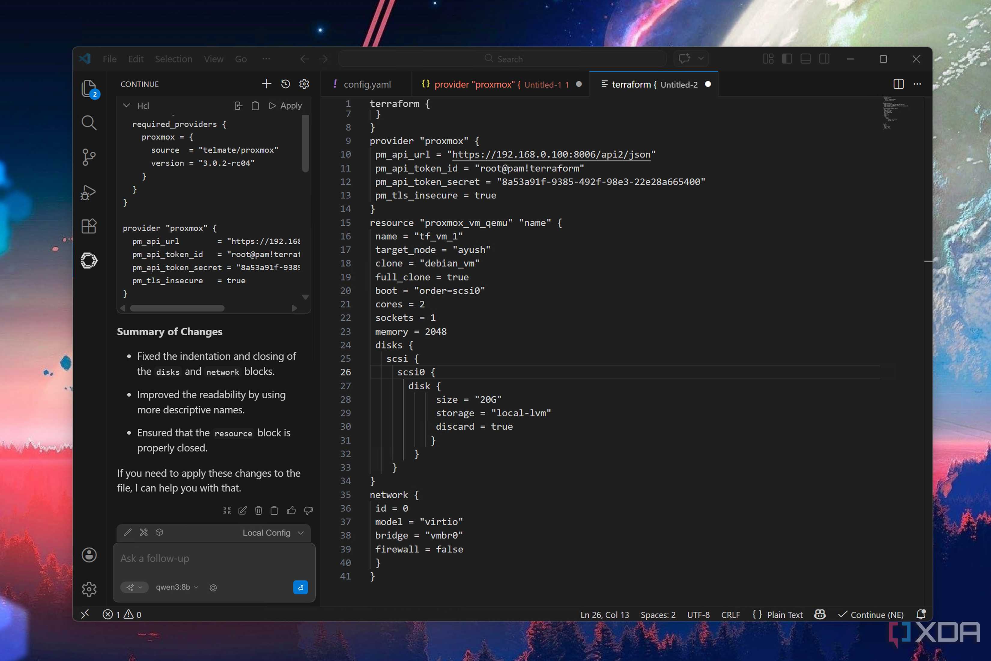The image size is (991, 661).
Task: Open the pm_api_url https link
Action: coord(551,154)
